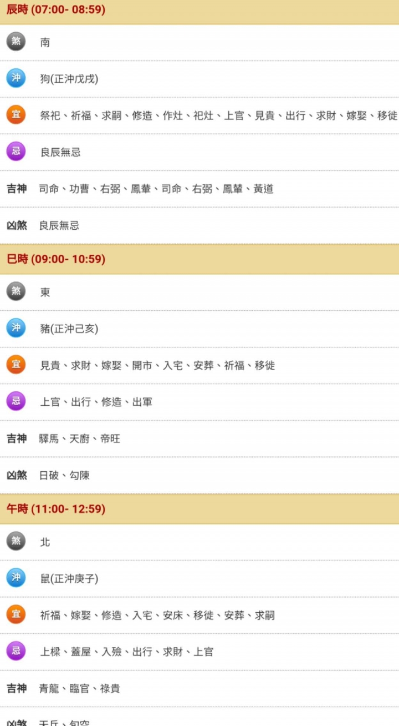This screenshot has width=399, height=726.
Task: Select the 巳時 (09:00-10:59) header
Action: point(56,259)
